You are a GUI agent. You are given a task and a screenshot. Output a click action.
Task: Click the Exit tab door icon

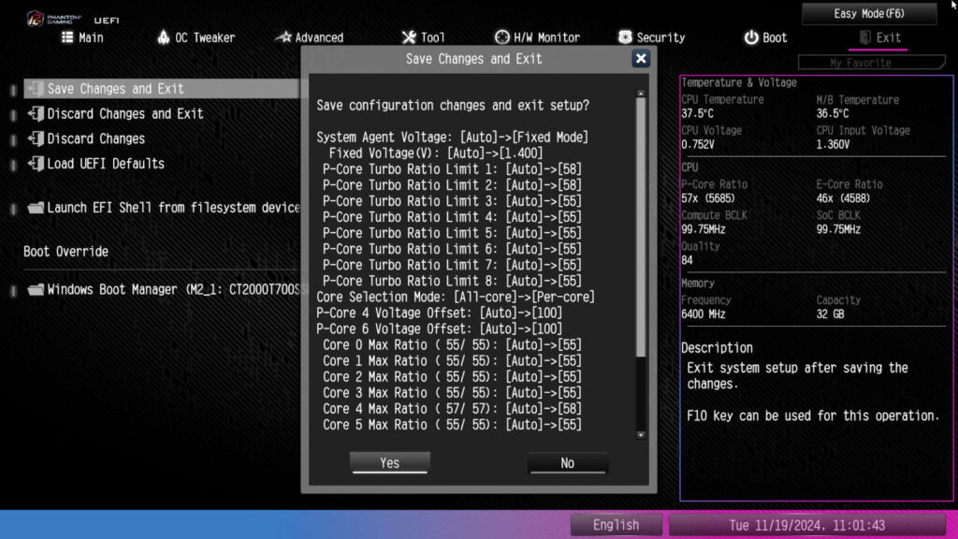864,37
